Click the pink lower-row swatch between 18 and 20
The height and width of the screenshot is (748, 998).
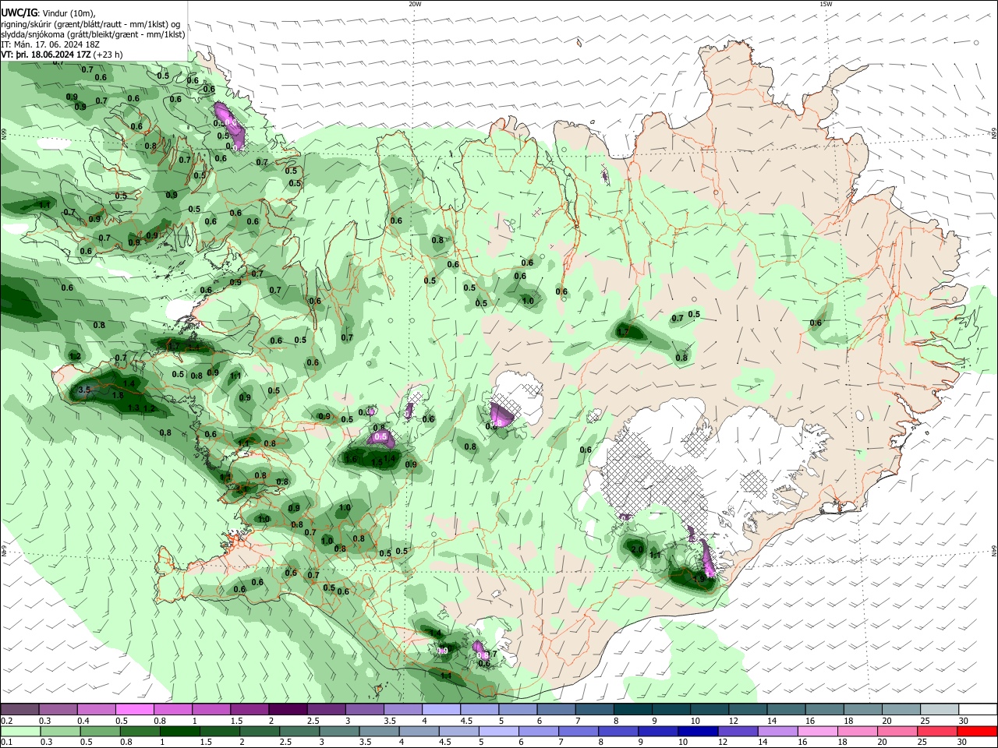(x=858, y=731)
